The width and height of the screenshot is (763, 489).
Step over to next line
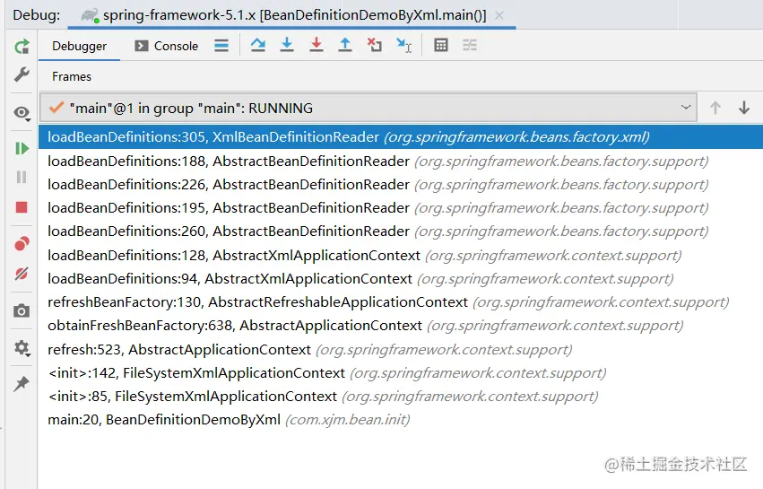click(x=258, y=45)
